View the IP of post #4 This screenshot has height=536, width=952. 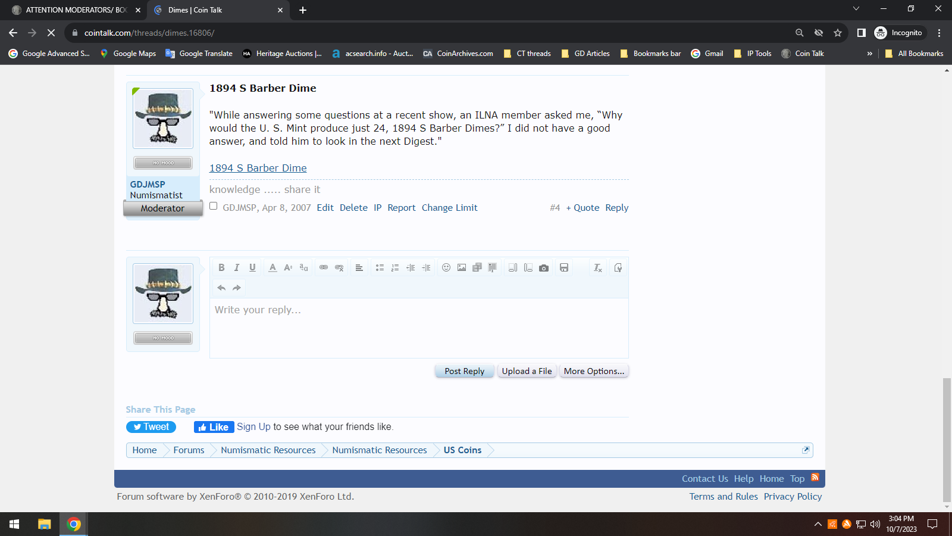377,208
